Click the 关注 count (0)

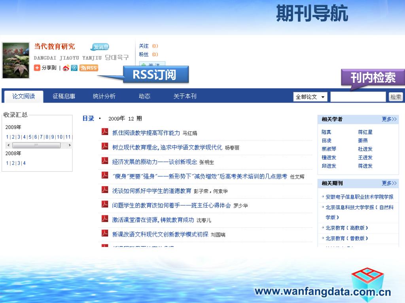point(155,46)
